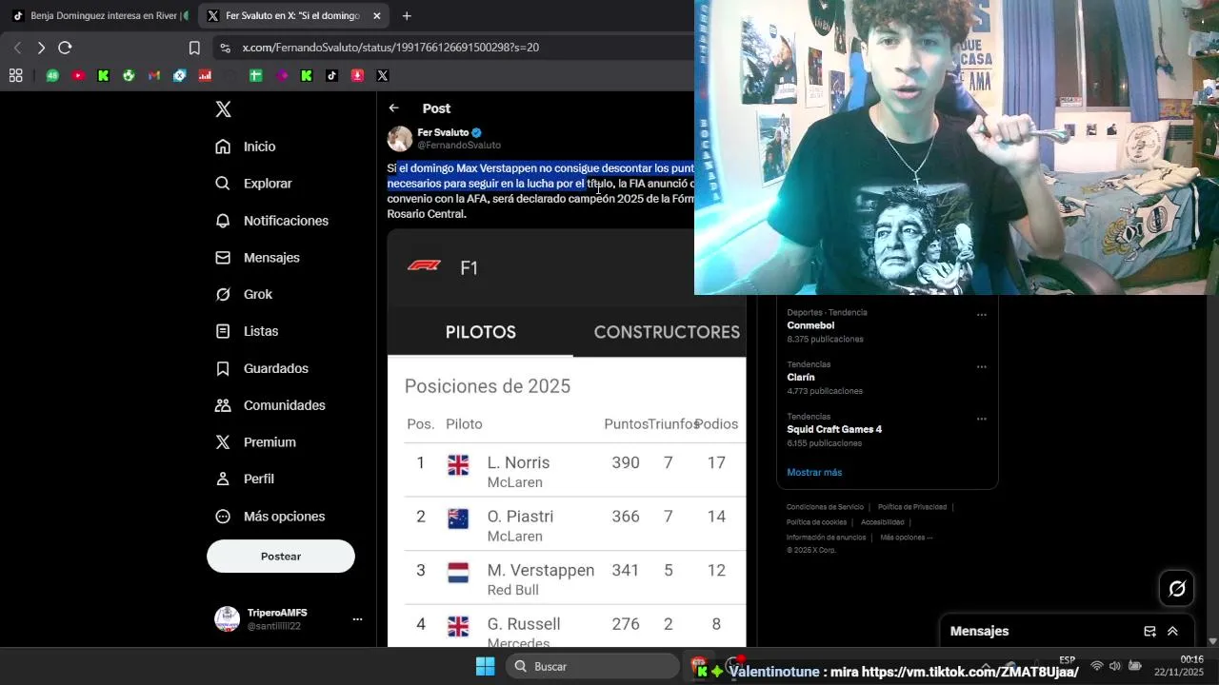Click Mostrar más in trends

[814, 473]
